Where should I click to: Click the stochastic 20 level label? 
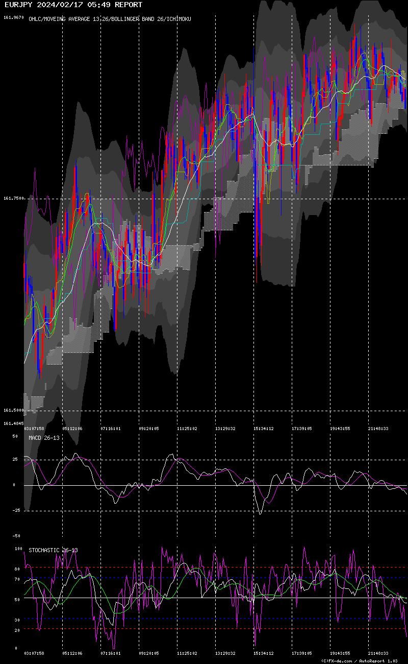(17, 630)
